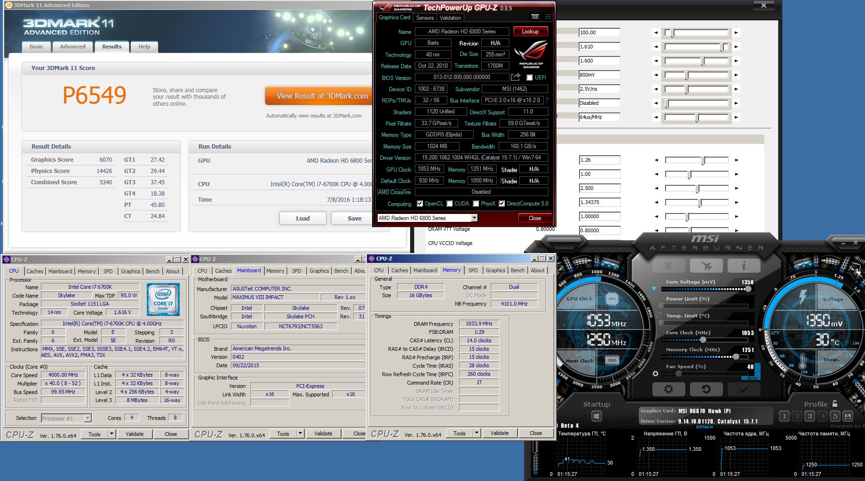The width and height of the screenshot is (865, 481).
Task: Open the Help tab in 3DMark 11
Action: 144,47
